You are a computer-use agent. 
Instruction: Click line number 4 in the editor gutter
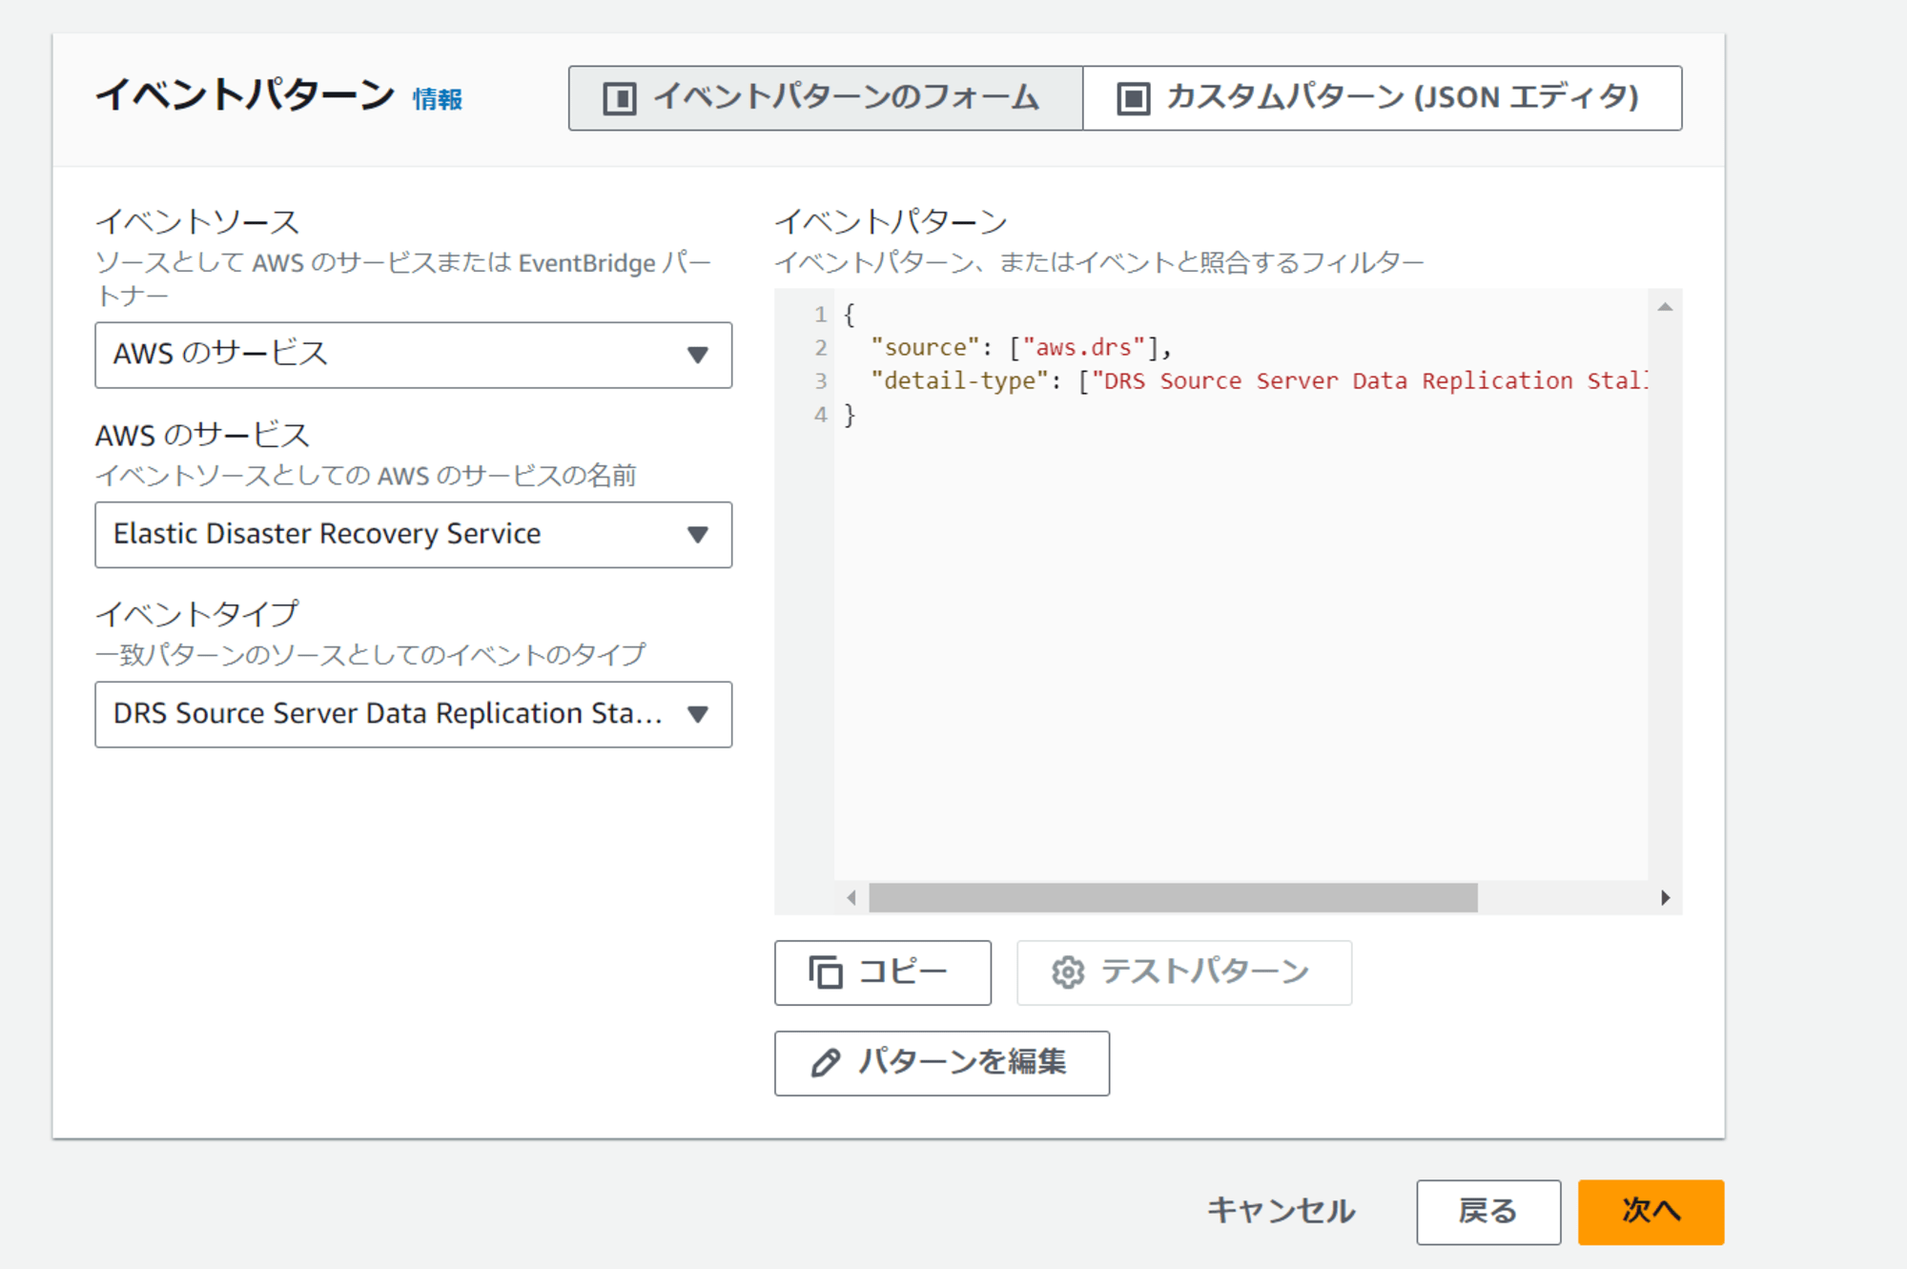tap(820, 415)
